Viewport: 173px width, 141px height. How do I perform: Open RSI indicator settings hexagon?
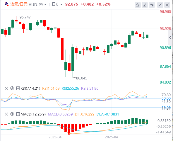[x=12, y=88]
